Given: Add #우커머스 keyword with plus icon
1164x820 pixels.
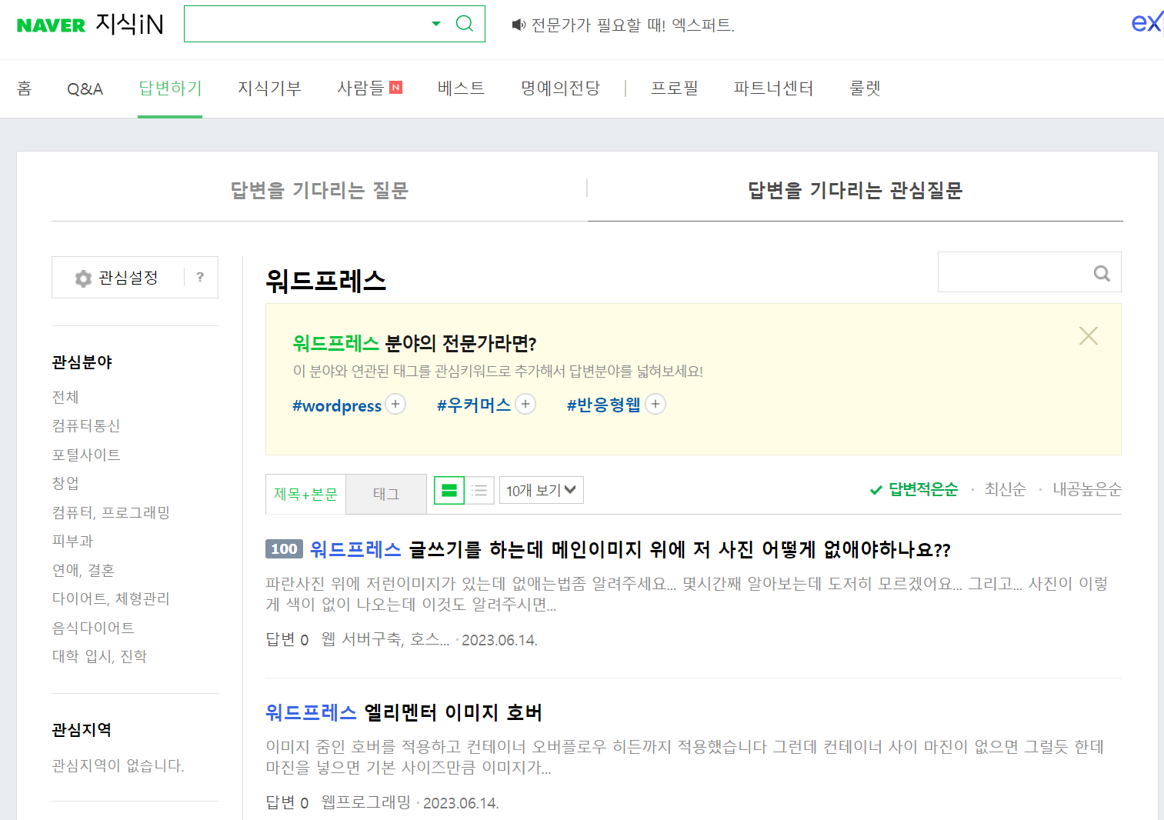Looking at the screenshot, I should pyautogui.click(x=525, y=404).
